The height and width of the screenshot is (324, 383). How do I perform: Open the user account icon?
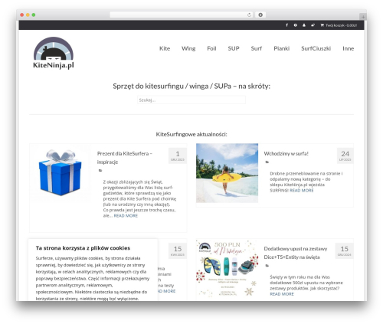pyautogui.click(x=304, y=25)
